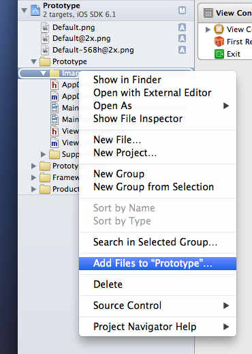Select the Default@2x.png file name
Screen dimensions: 252x354
pos(82,38)
